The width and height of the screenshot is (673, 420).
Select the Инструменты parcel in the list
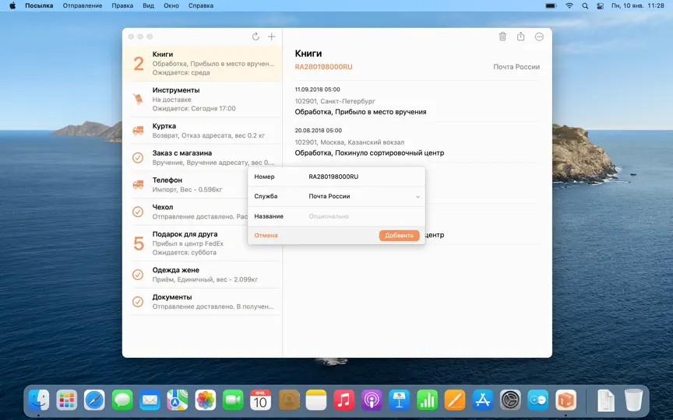(x=203, y=99)
